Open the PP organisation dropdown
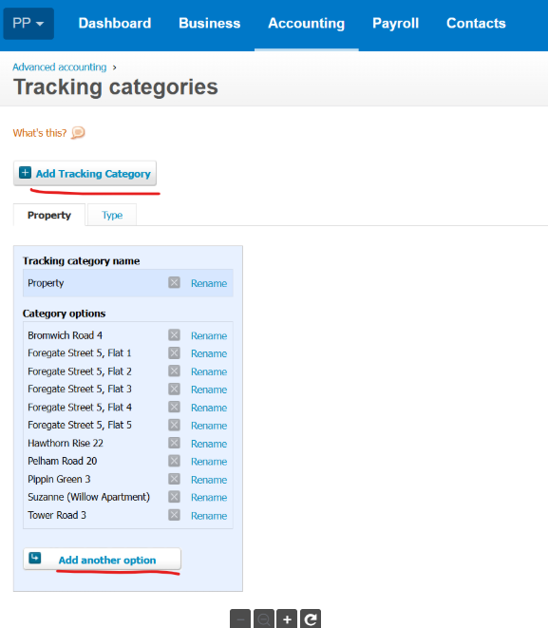The width and height of the screenshot is (548, 628). (x=28, y=23)
